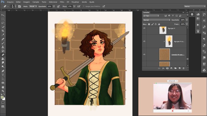
Task: Select the Path Selection tool
Action: [x=3, y=79]
